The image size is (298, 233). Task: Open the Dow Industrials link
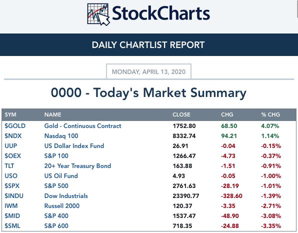pyautogui.click(x=66, y=196)
